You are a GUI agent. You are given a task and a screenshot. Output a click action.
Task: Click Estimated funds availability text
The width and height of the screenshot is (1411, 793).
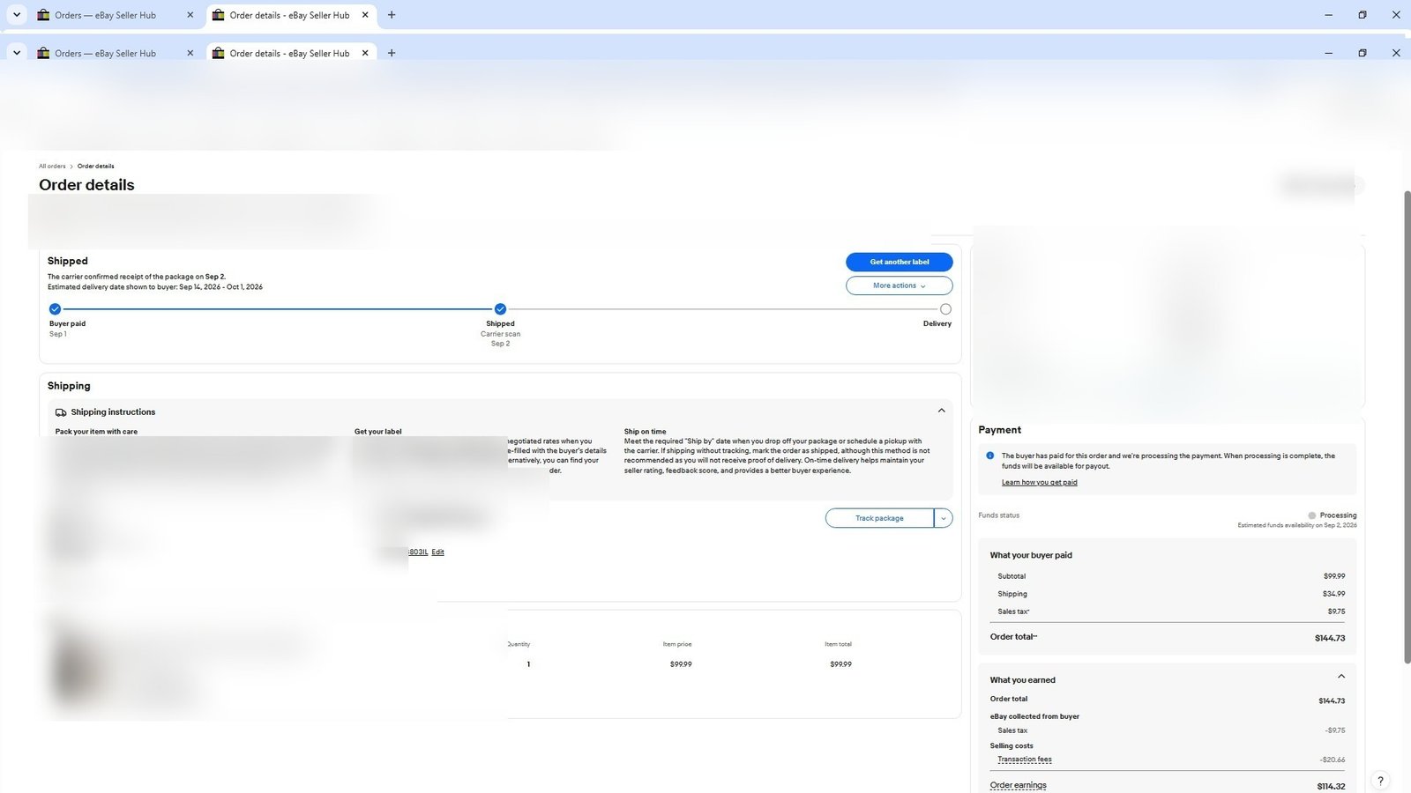1296,525
